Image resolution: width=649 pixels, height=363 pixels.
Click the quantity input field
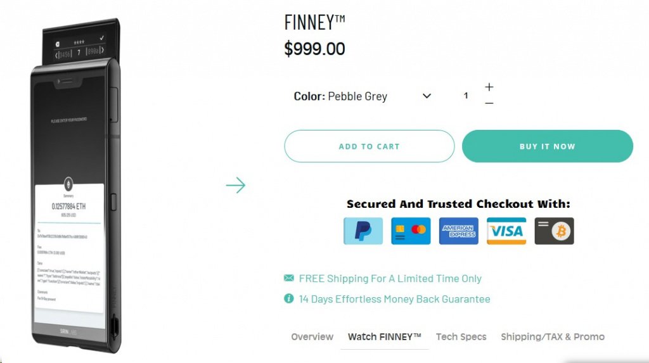pos(466,96)
